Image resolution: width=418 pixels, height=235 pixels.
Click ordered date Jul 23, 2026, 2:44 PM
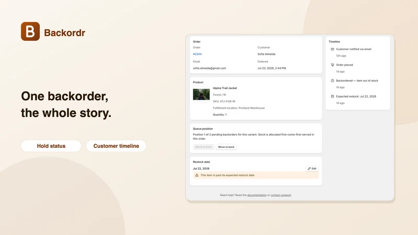coord(272,68)
